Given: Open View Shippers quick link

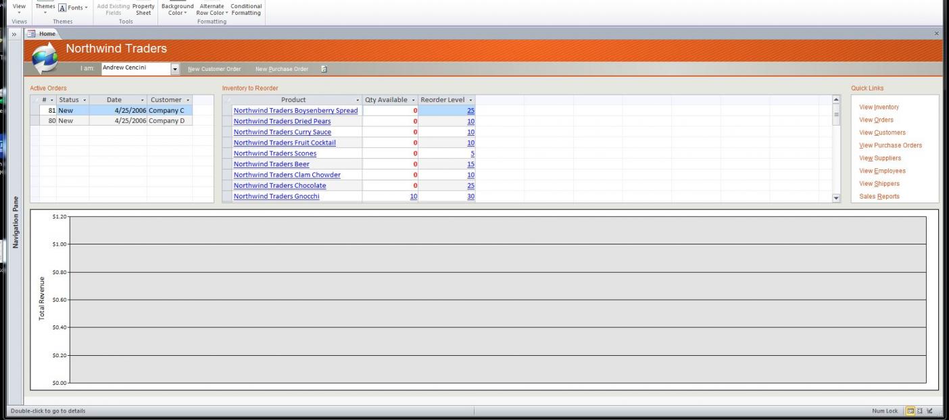Looking at the screenshot, I should (x=879, y=184).
